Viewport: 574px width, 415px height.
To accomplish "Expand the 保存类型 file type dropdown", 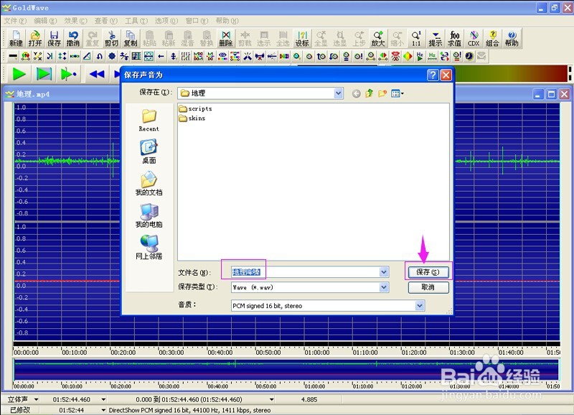I will [383, 287].
